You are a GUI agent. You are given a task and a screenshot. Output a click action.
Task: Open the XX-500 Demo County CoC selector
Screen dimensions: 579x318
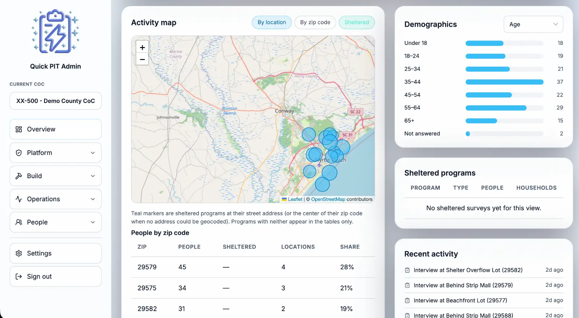click(x=55, y=101)
